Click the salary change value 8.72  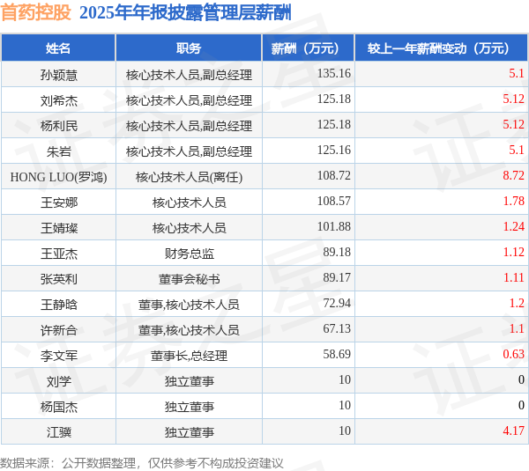click(513, 175)
